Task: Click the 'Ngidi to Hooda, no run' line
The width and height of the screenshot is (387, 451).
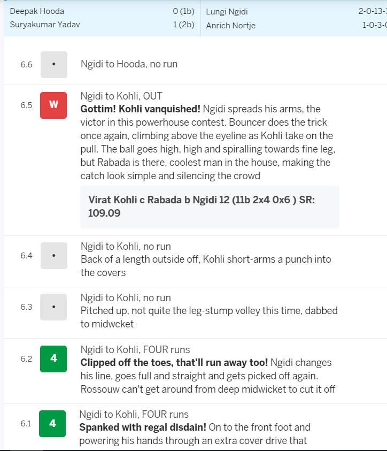Action: point(129,64)
